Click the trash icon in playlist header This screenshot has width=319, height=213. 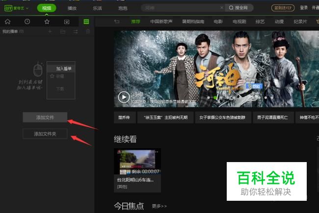[x=88, y=31]
